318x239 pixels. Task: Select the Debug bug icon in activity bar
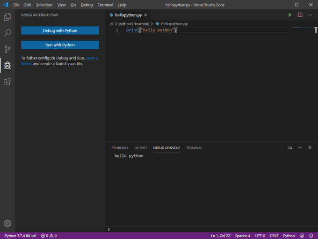(7, 65)
